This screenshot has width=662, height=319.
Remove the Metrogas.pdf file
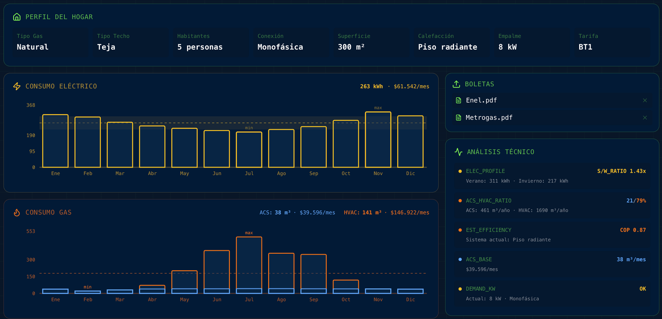[x=645, y=117]
